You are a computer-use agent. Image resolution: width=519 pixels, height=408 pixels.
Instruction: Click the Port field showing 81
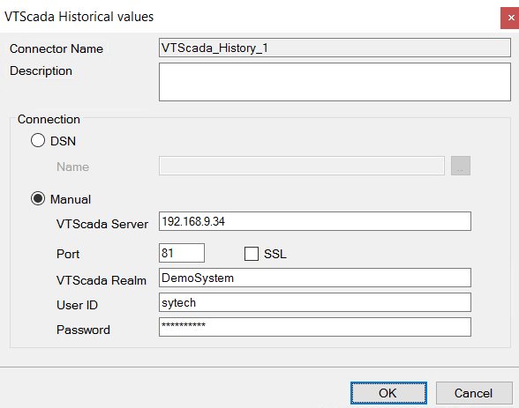[x=182, y=253]
